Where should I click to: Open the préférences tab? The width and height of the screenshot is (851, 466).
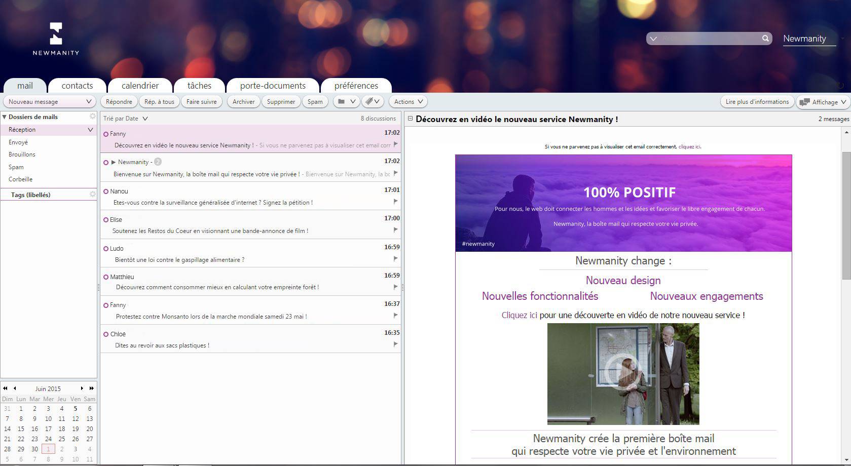[356, 86]
